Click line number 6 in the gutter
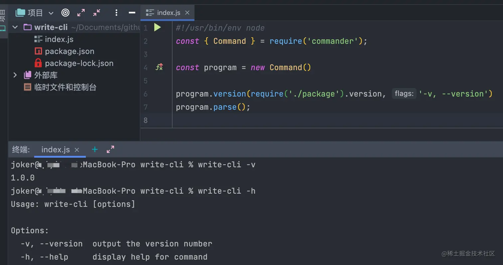Viewport: 503px width, 265px height. click(x=145, y=94)
